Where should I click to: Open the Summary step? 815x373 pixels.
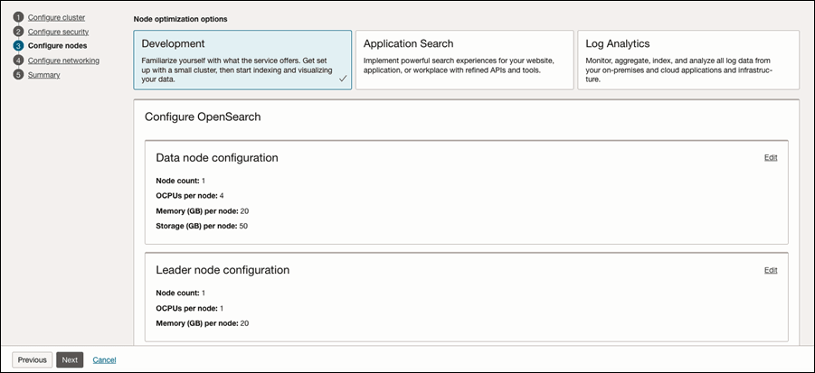click(43, 75)
